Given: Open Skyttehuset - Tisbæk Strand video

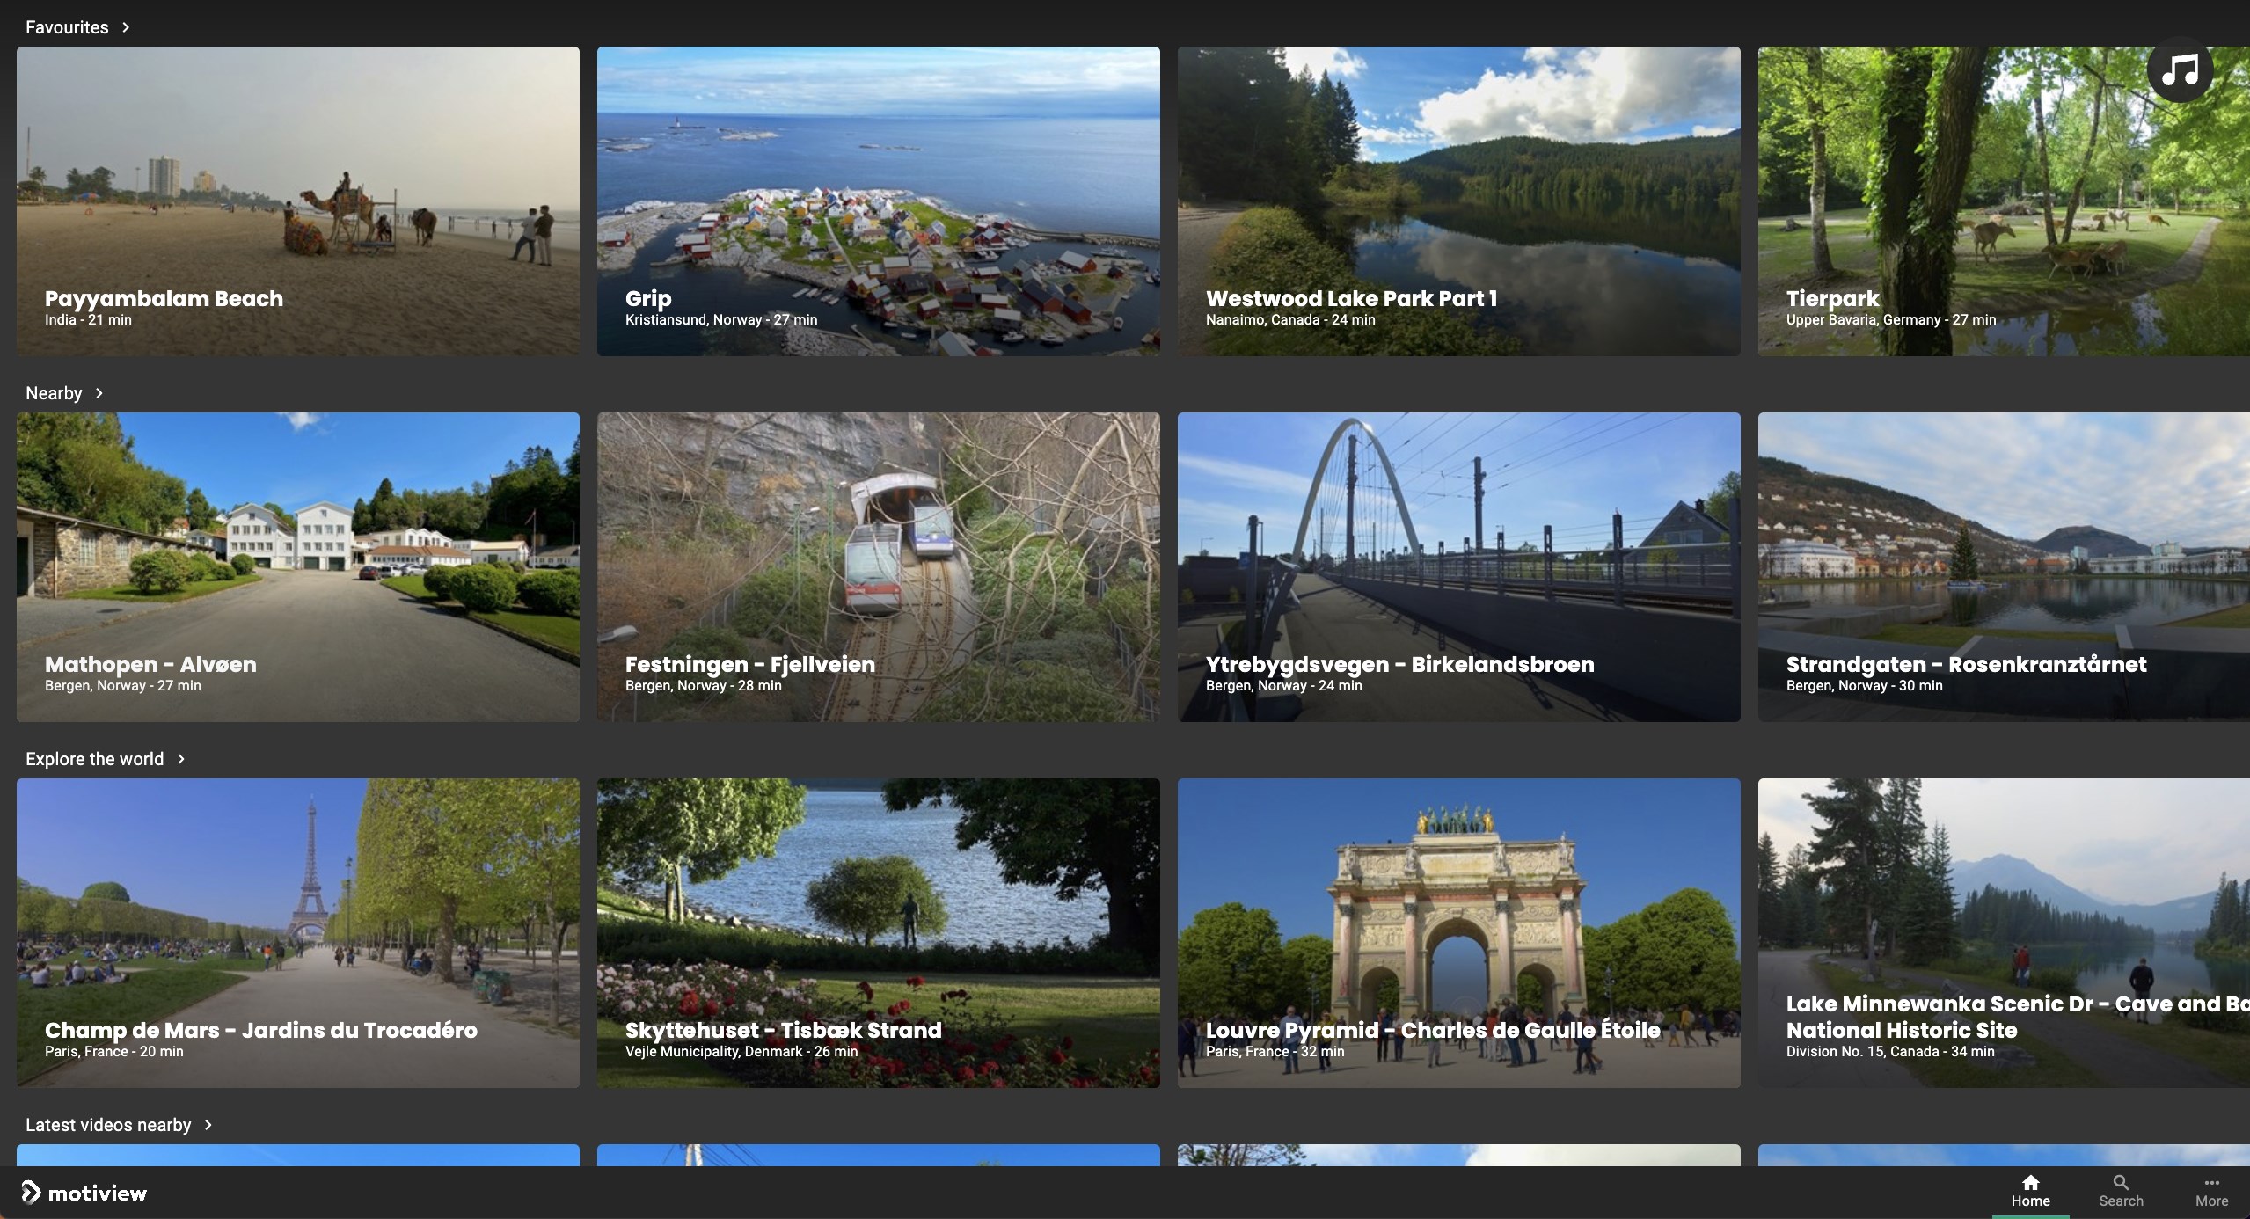Looking at the screenshot, I should click(878, 932).
